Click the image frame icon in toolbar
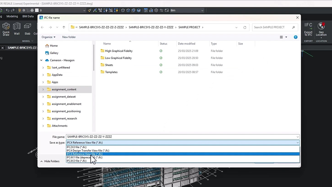Viewport: 332px width, 187px height. (167, 10)
